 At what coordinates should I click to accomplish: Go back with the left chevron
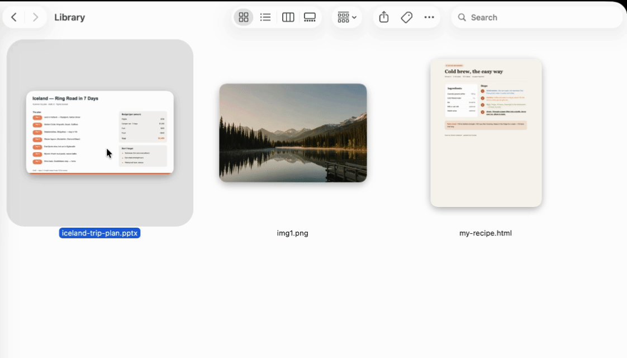(14, 17)
